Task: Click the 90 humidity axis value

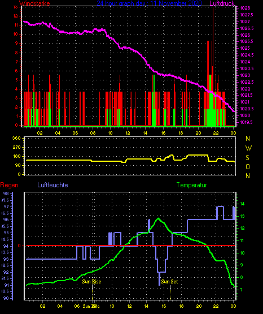Action: (6, 298)
